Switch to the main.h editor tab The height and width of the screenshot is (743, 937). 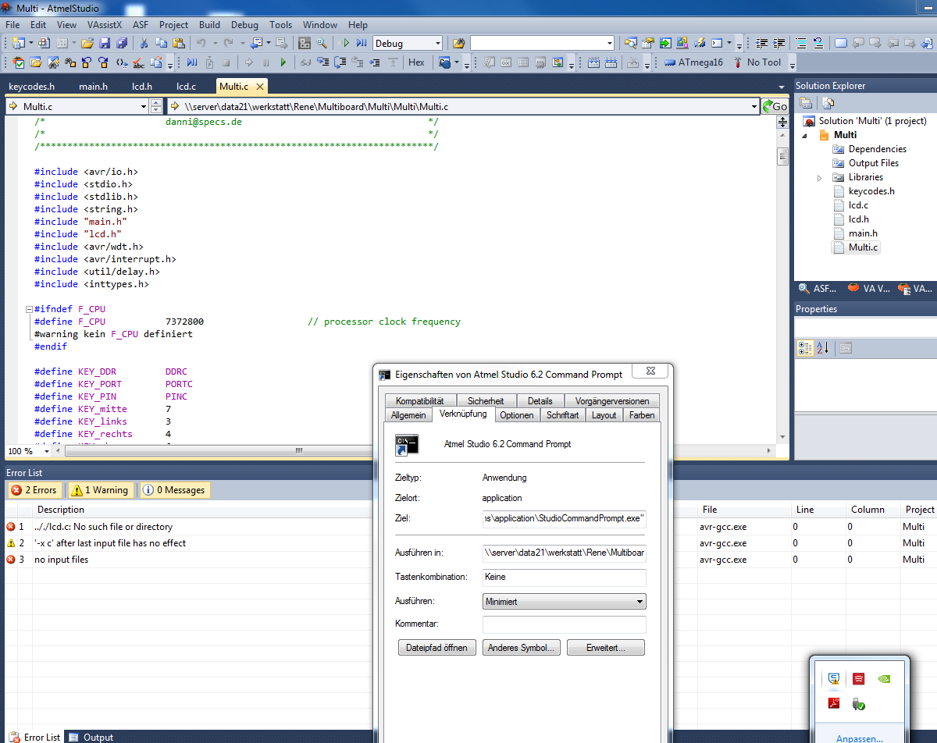click(x=93, y=87)
